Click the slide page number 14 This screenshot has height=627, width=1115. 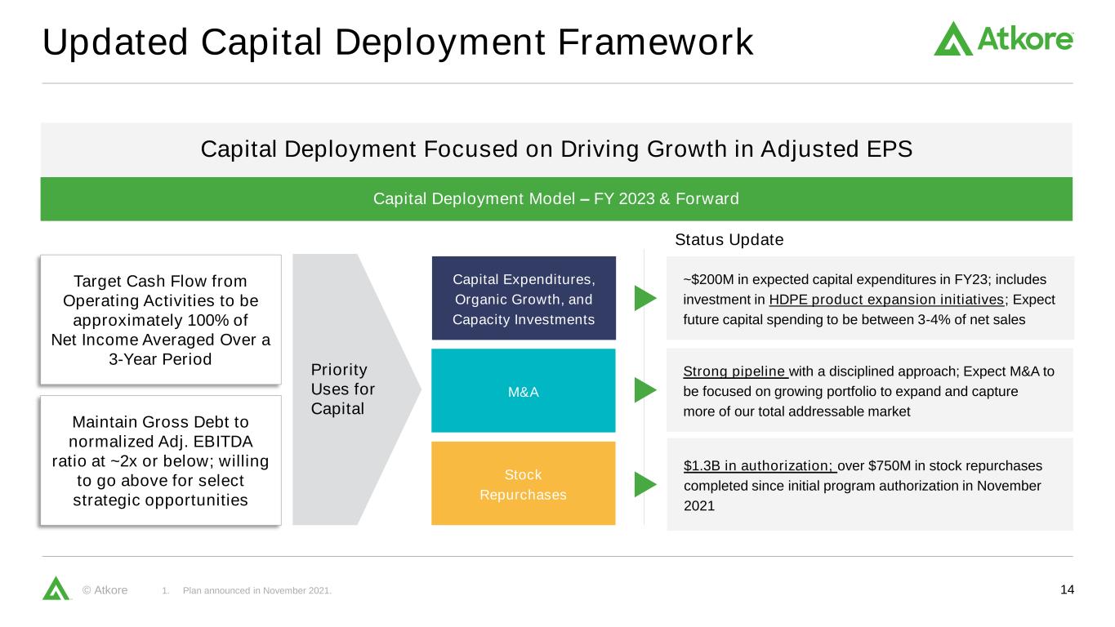point(1065,589)
